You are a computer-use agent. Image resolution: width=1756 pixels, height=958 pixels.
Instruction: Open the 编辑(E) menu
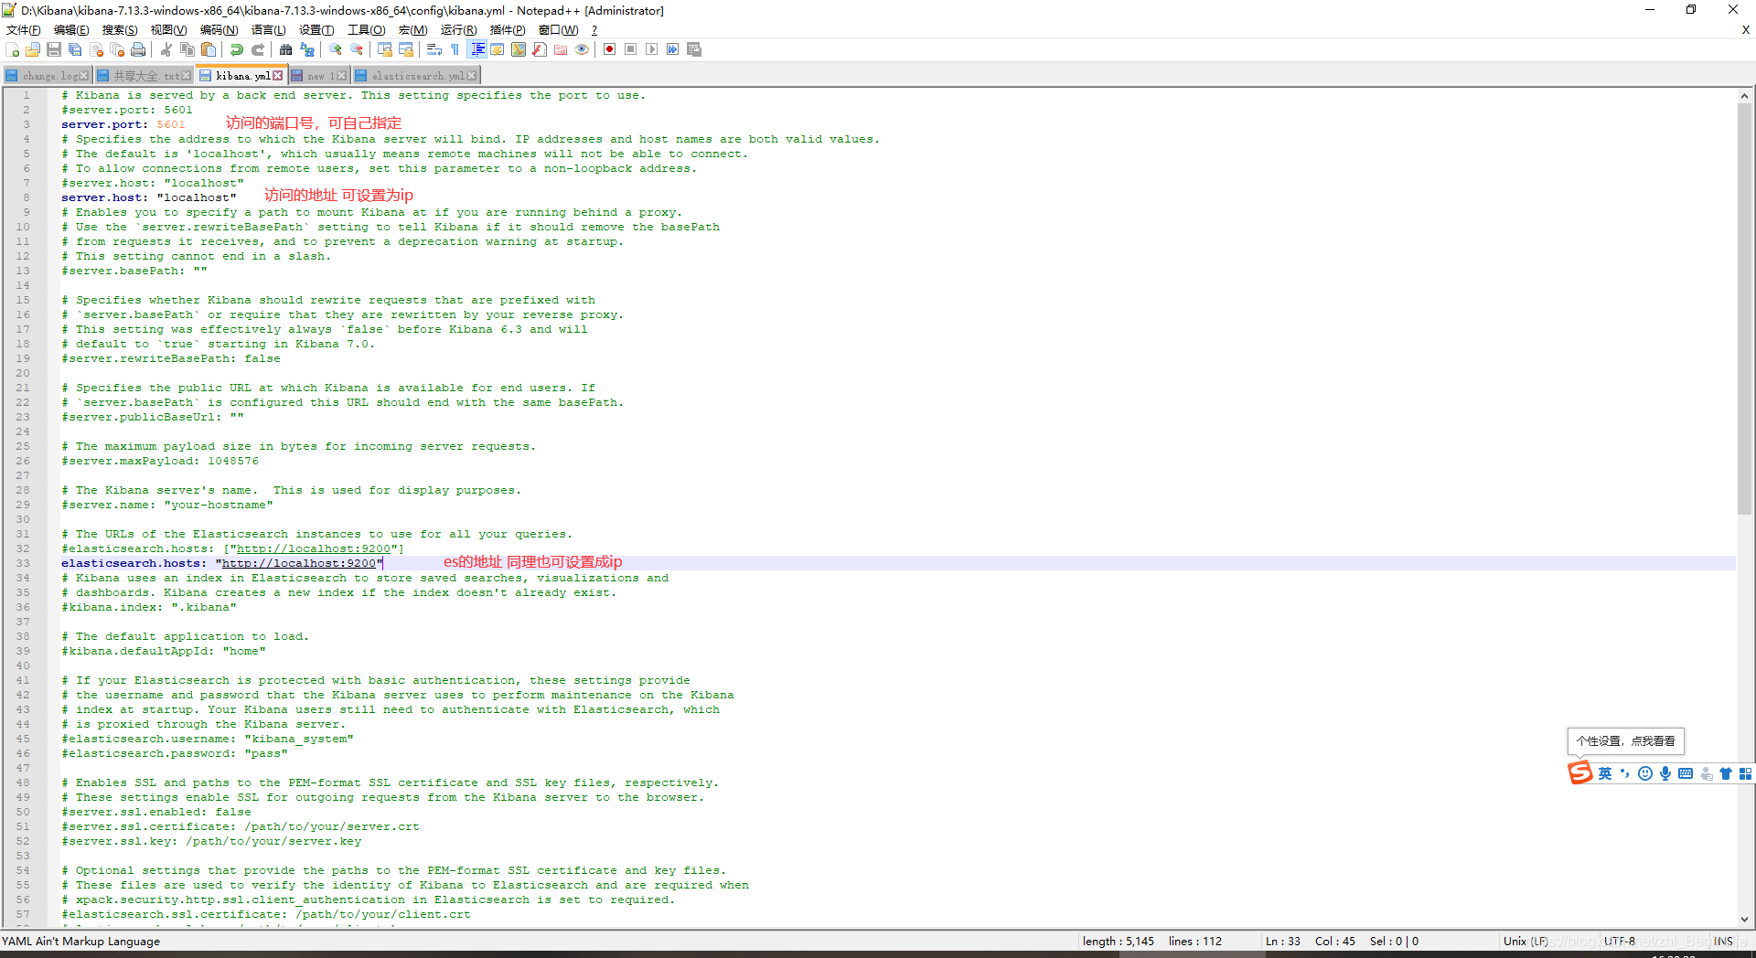[x=71, y=30]
